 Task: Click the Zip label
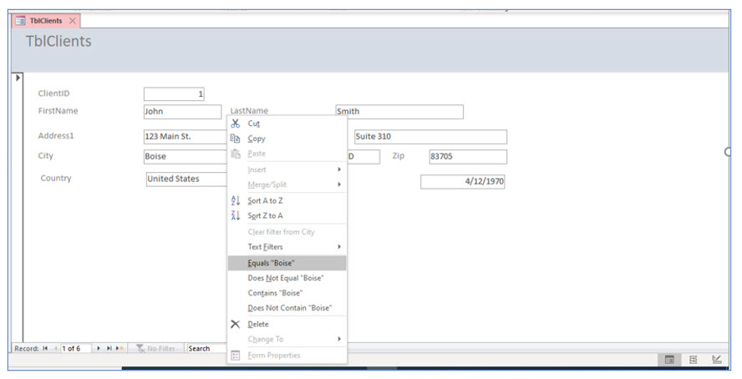tap(399, 156)
